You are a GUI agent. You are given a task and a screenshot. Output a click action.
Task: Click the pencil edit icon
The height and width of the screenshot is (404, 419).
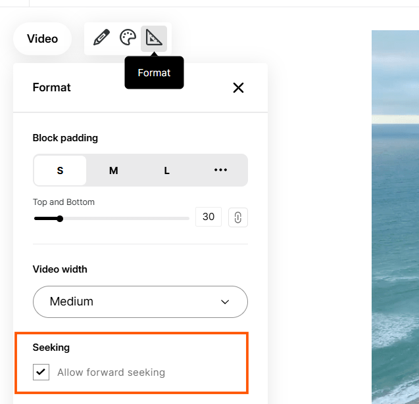101,37
